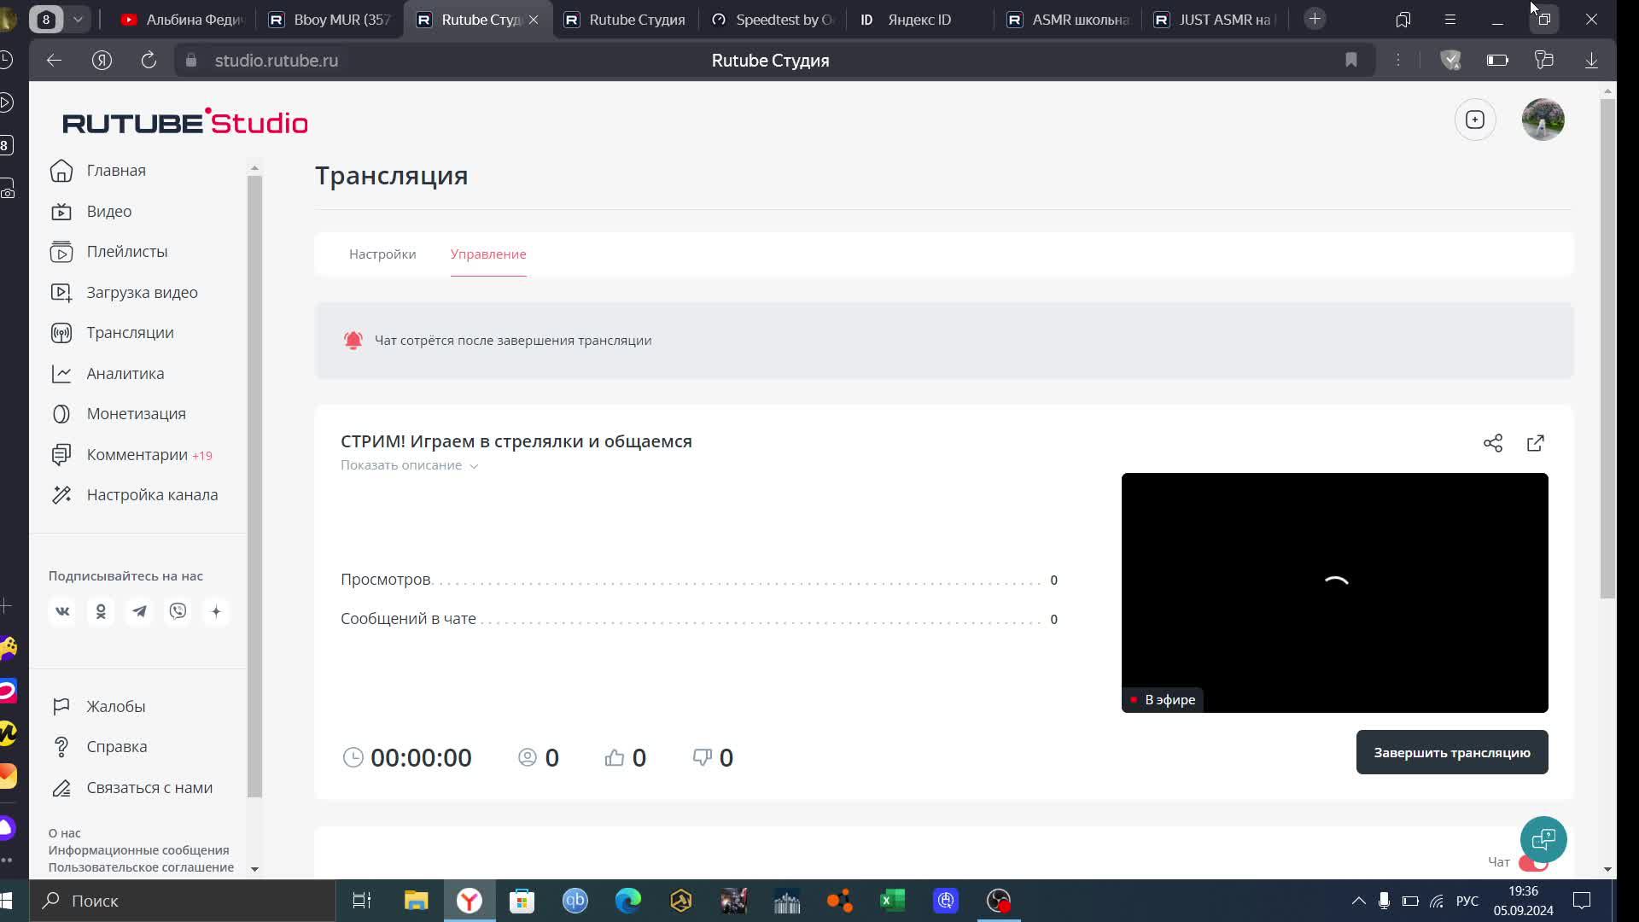The image size is (1639, 922).
Task: Switch to Bboy MUR browser tab
Action: pyautogui.click(x=330, y=19)
